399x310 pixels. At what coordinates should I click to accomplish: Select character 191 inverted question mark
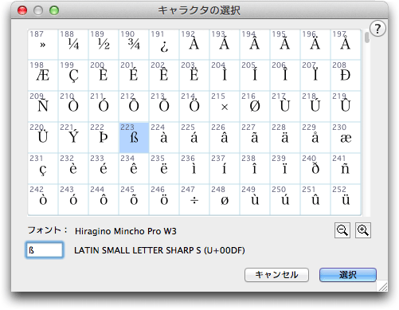point(164,45)
